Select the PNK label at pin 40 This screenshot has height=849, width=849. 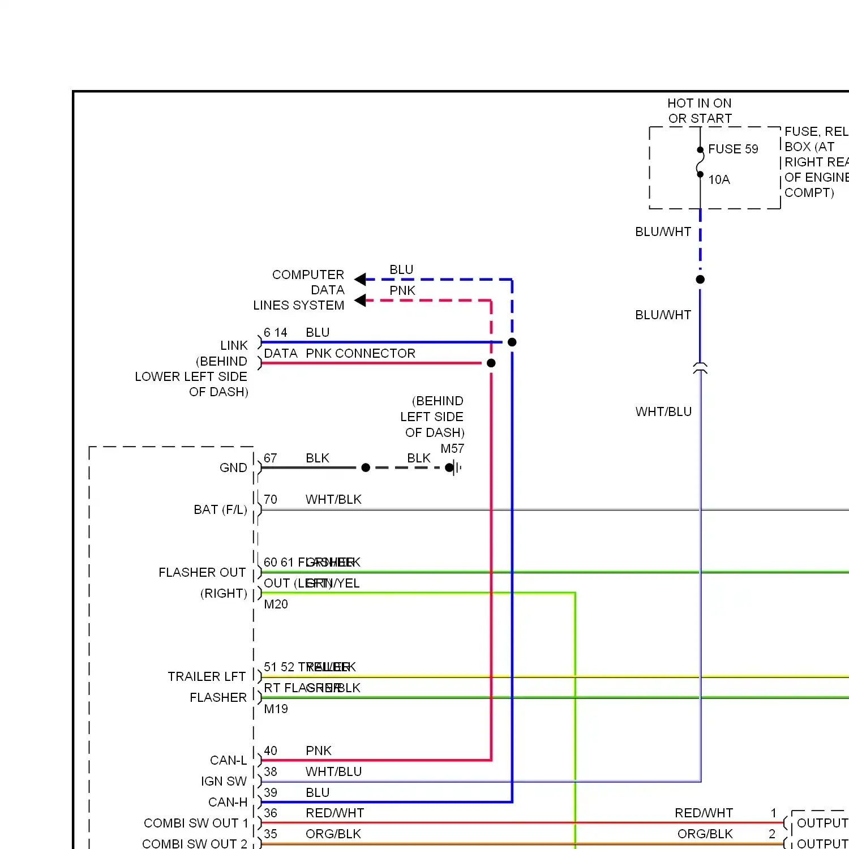[319, 751]
